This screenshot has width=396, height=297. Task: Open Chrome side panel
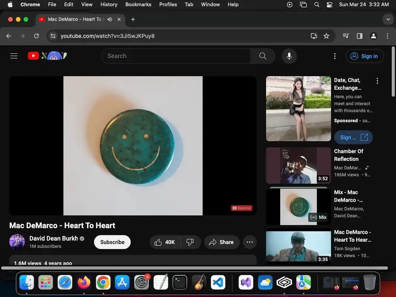tap(360, 36)
